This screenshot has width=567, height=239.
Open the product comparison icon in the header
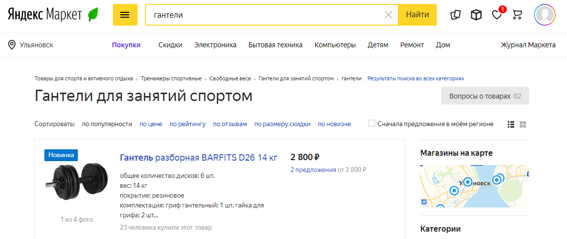point(455,15)
